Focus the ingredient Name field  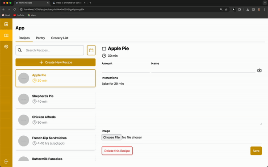pos(203,70)
